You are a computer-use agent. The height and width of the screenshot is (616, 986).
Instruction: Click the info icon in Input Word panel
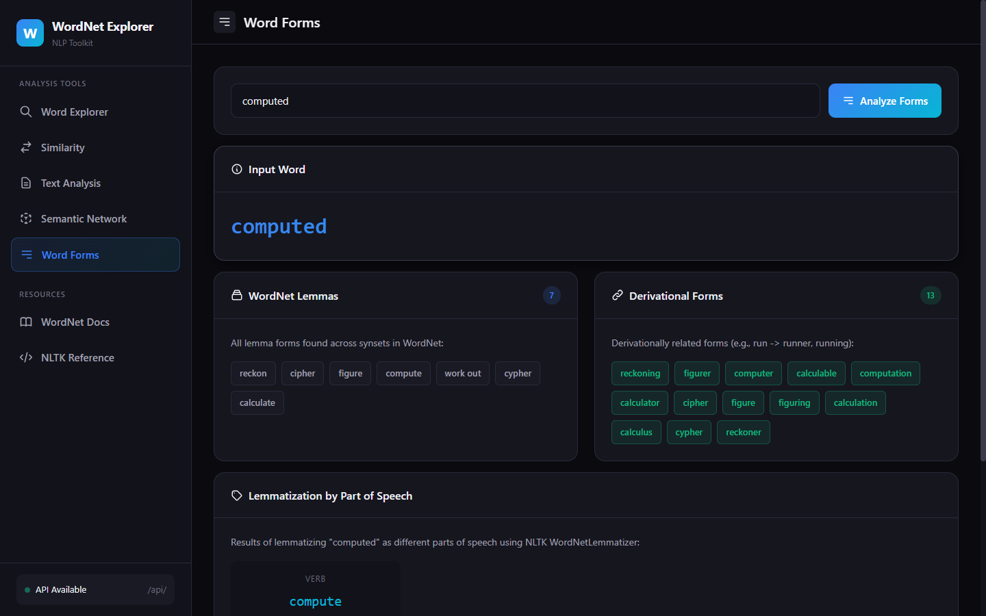[x=236, y=169]
